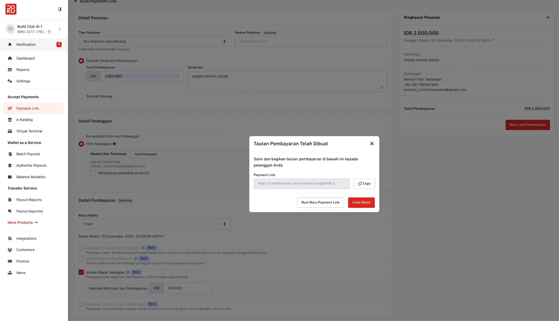559x321 pixels.
Task: Open the Tipe Pesanan dropdown
Action: click(154, 41)
